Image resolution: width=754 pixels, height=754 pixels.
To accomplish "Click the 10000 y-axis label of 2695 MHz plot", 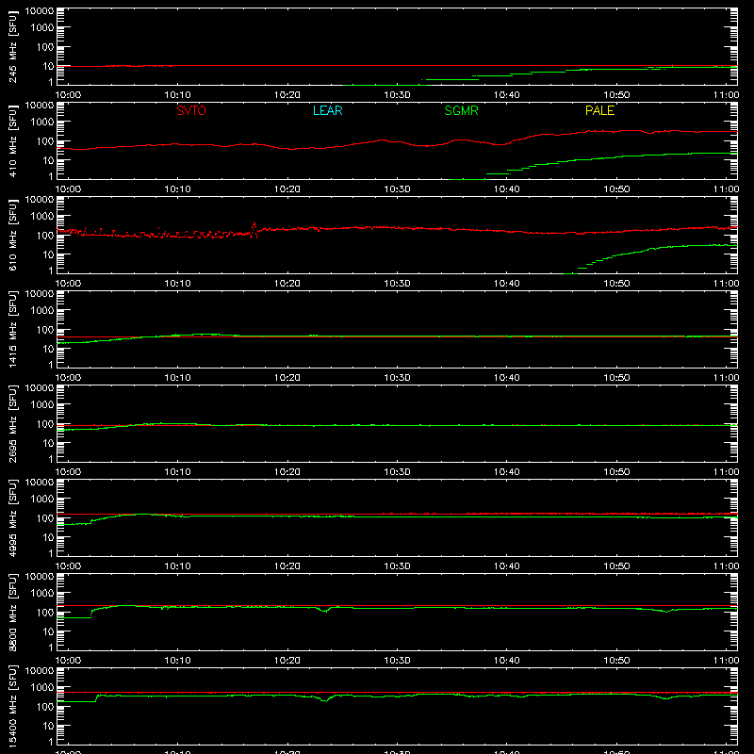I will [x=40, y=388].
